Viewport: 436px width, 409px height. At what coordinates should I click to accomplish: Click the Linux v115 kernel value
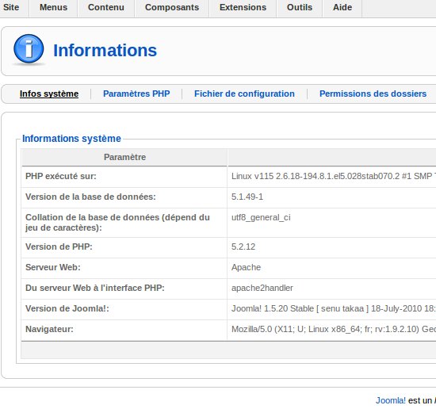[x=334, y=176]
